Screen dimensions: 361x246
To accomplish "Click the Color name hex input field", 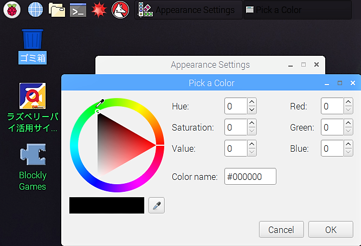I will pyautogui.click(x=250, y=177).
